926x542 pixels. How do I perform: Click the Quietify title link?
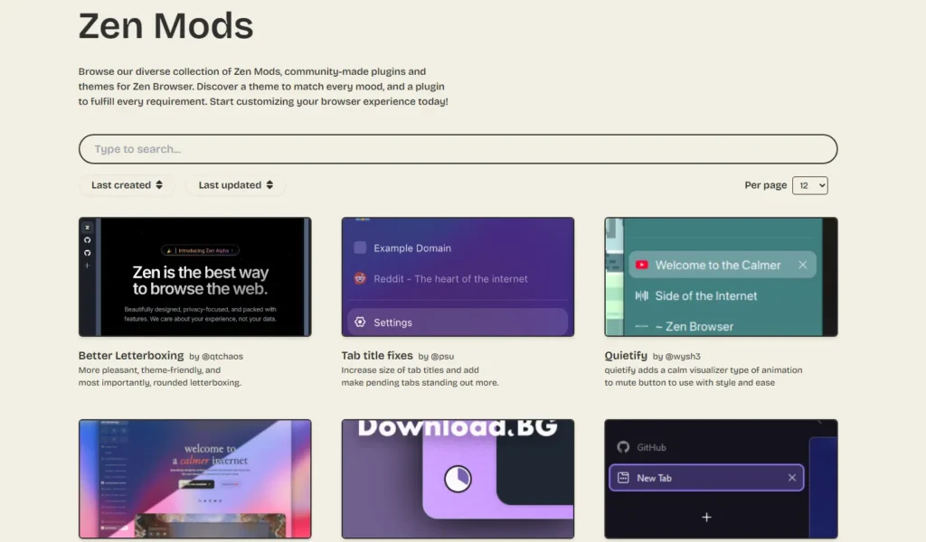(x=626, y=356)
